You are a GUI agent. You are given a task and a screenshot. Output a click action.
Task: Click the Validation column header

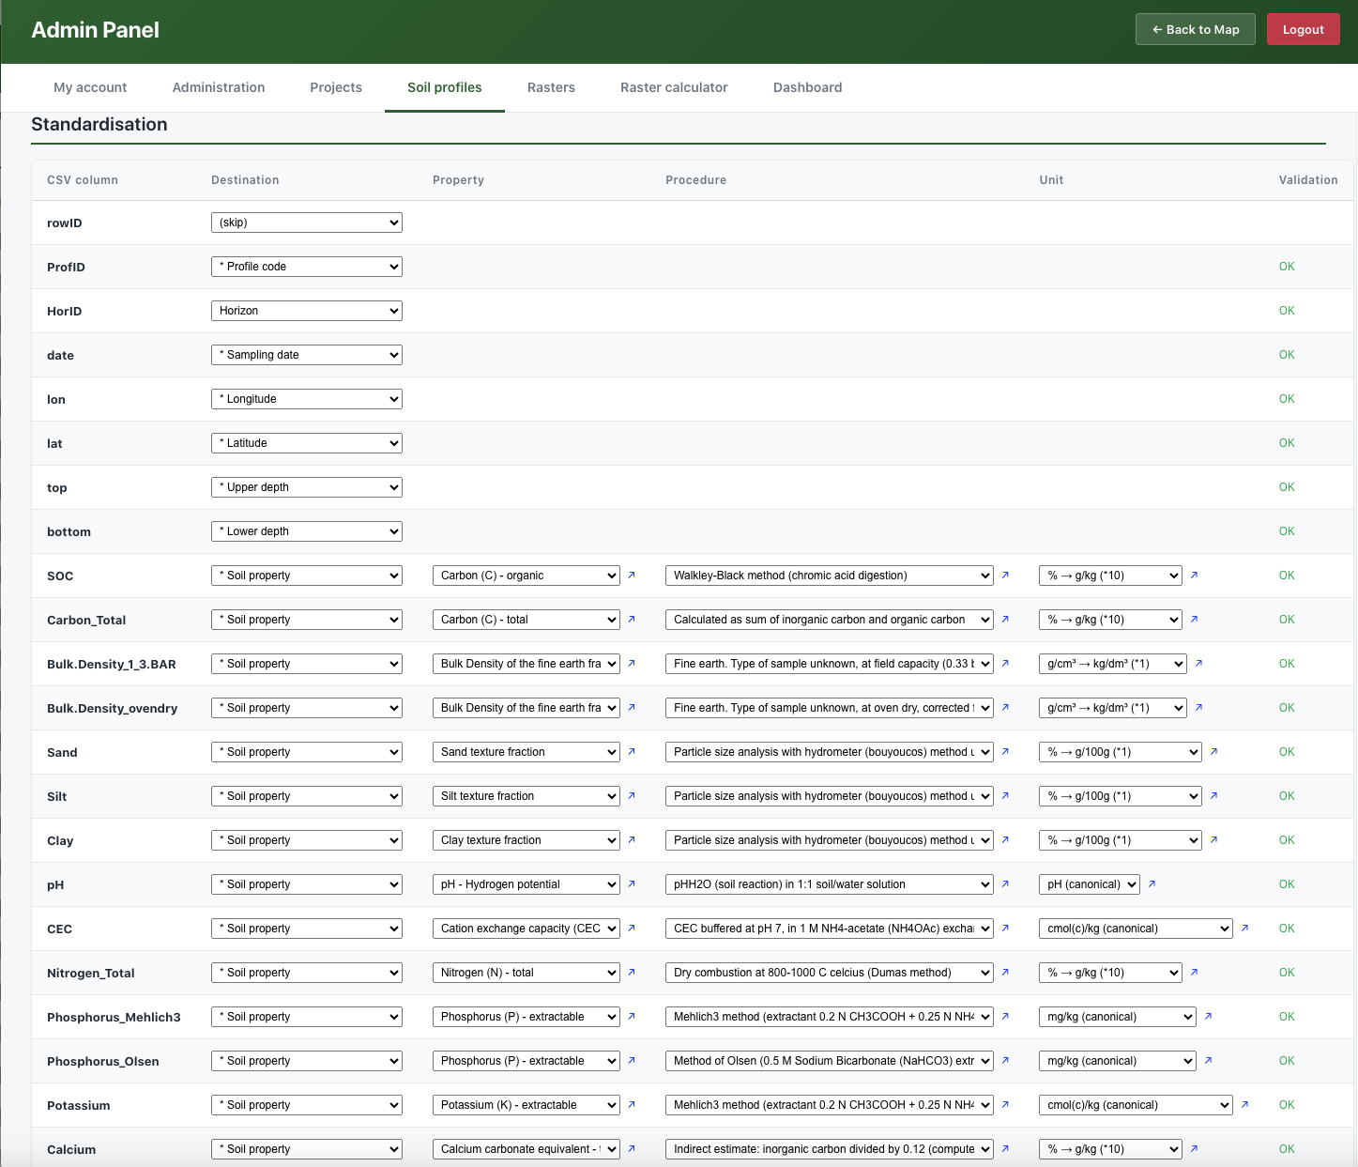pyautogui.click(x=1308, y=180)
